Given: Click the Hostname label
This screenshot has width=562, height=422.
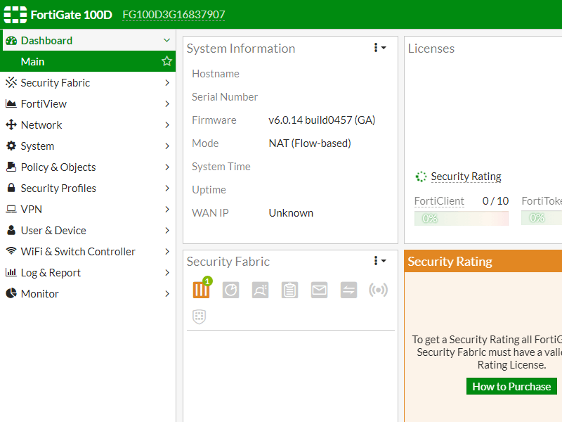Looking at the screenshot, I should tap(216, 74).
